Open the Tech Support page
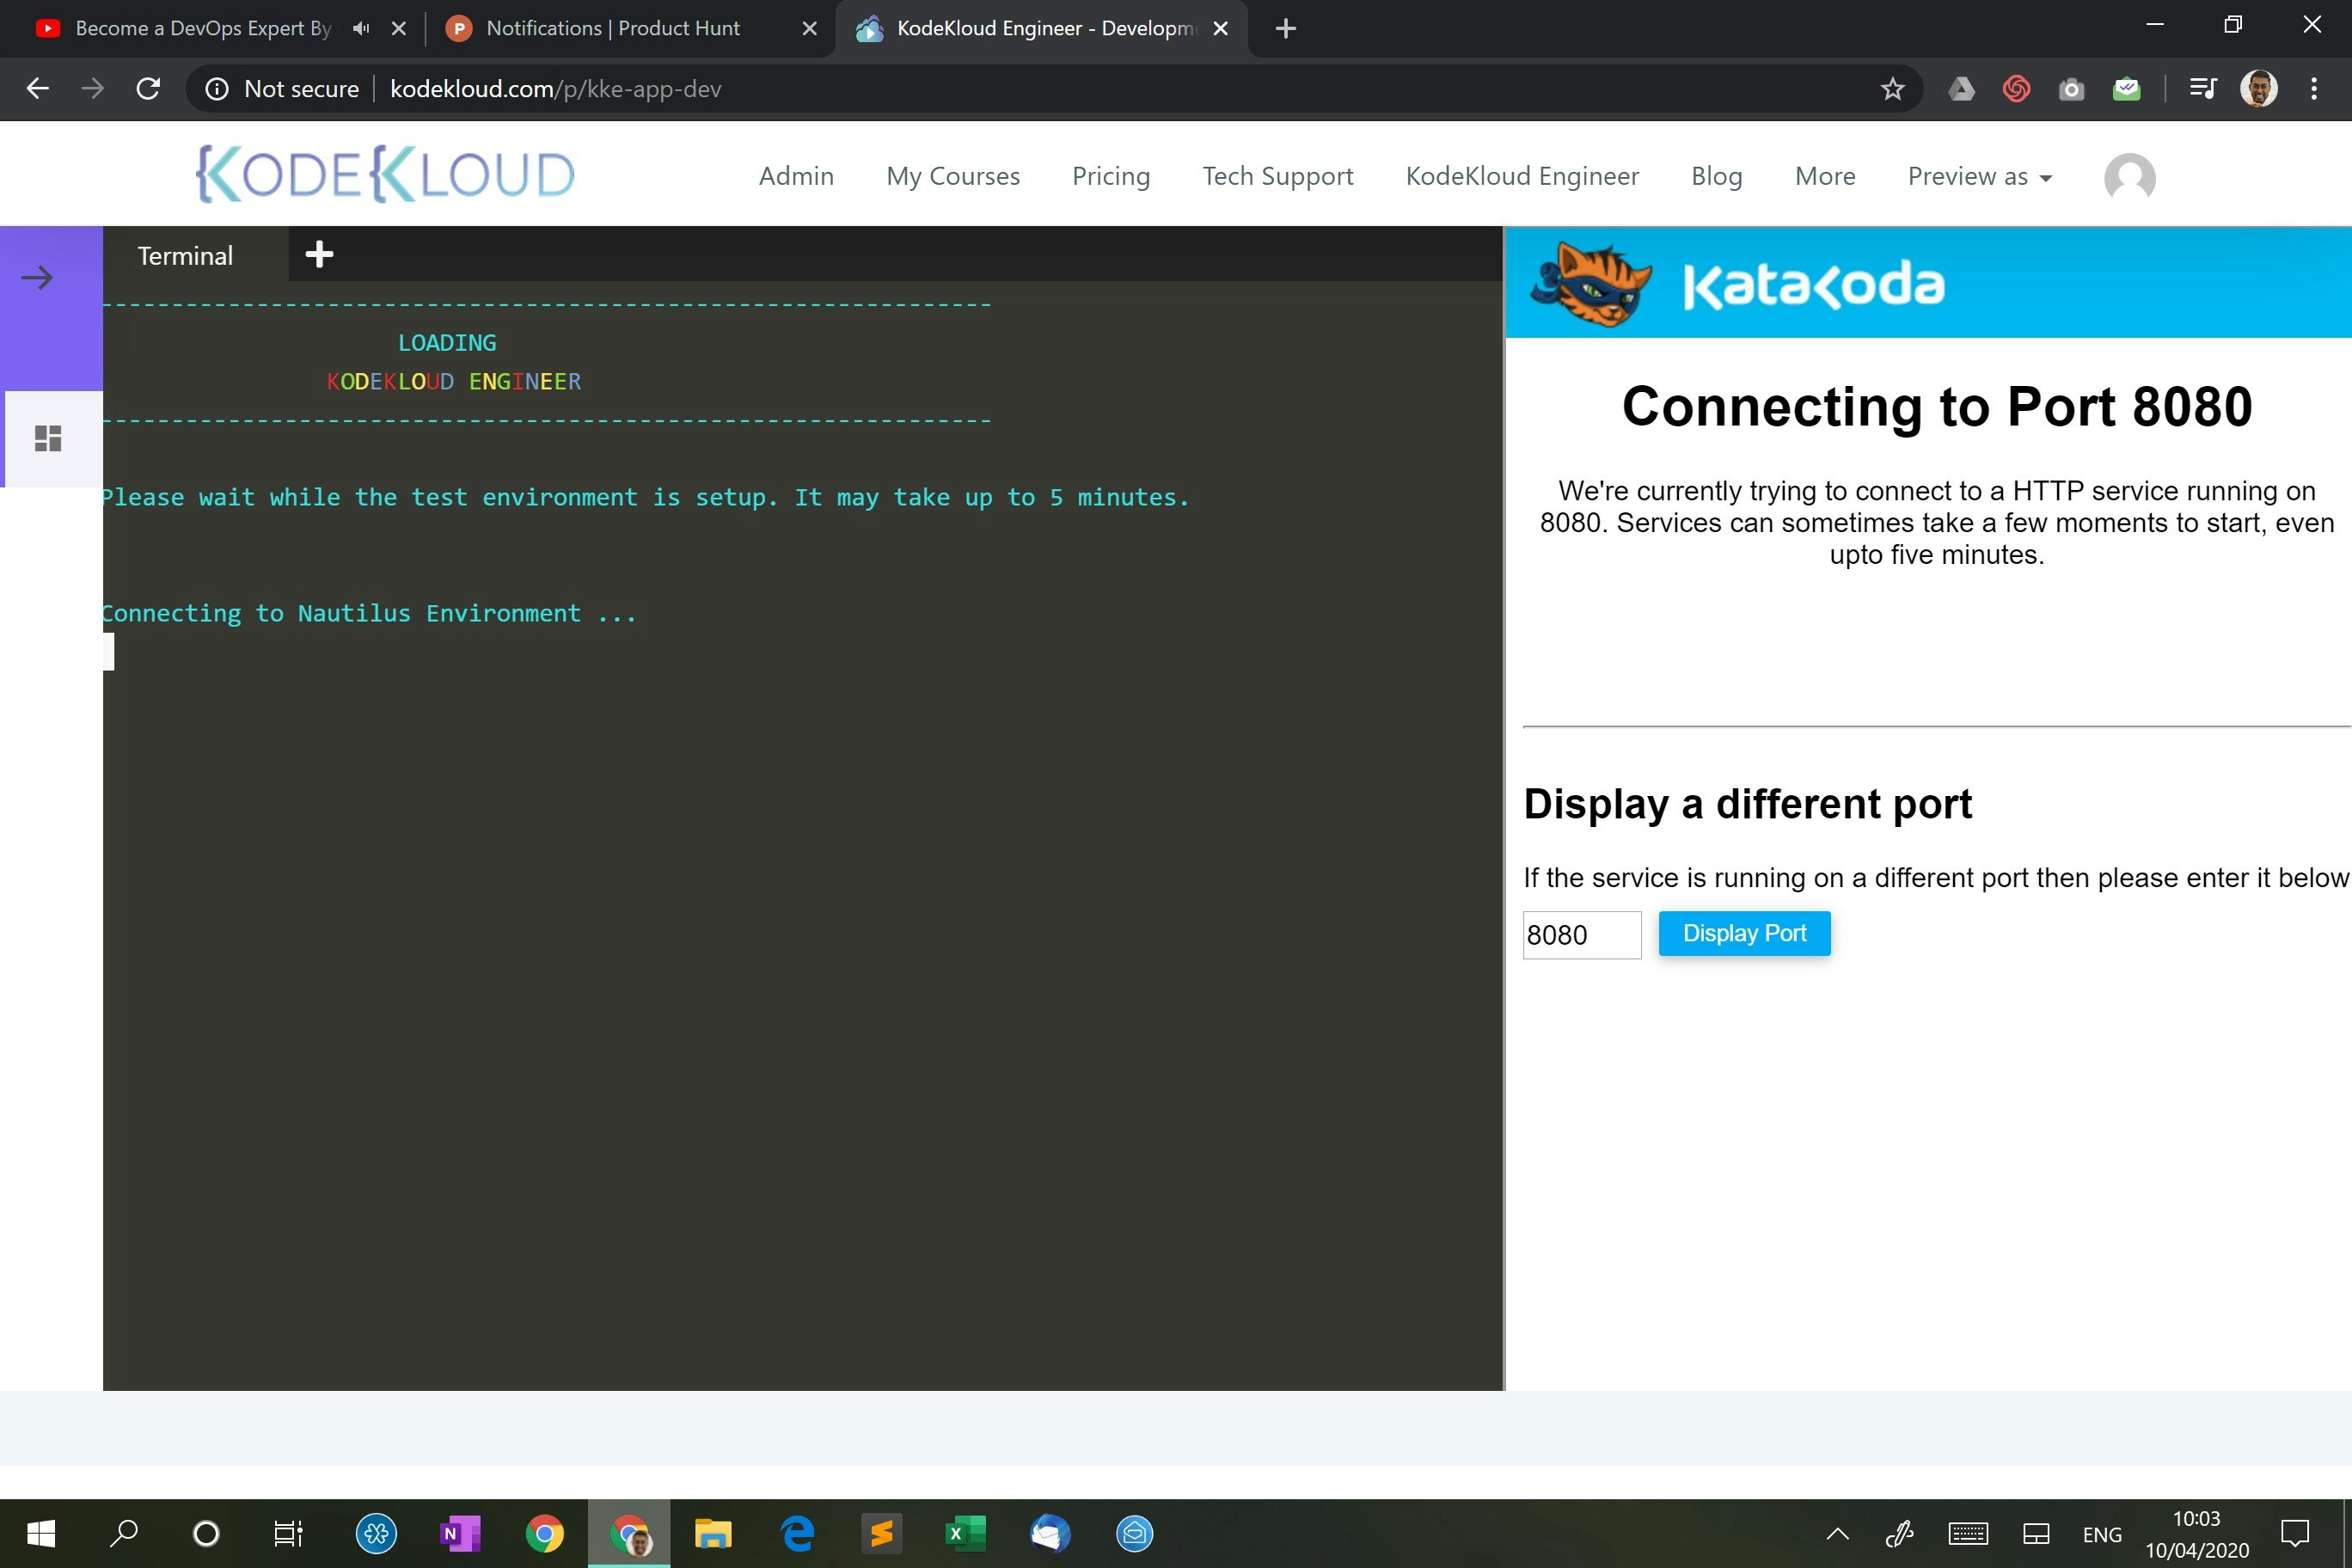 [x=1277, y=176]
